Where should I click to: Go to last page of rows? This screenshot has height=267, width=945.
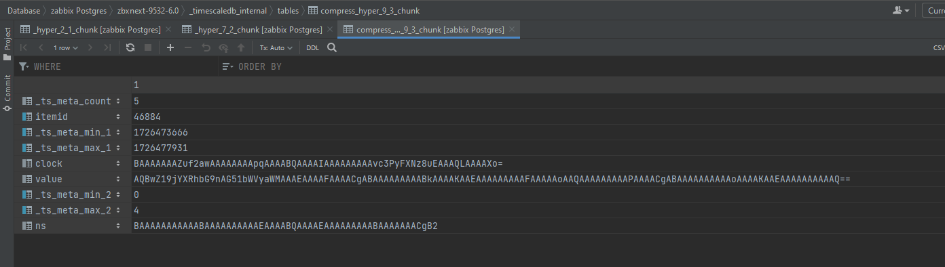(x=107, y=47)
